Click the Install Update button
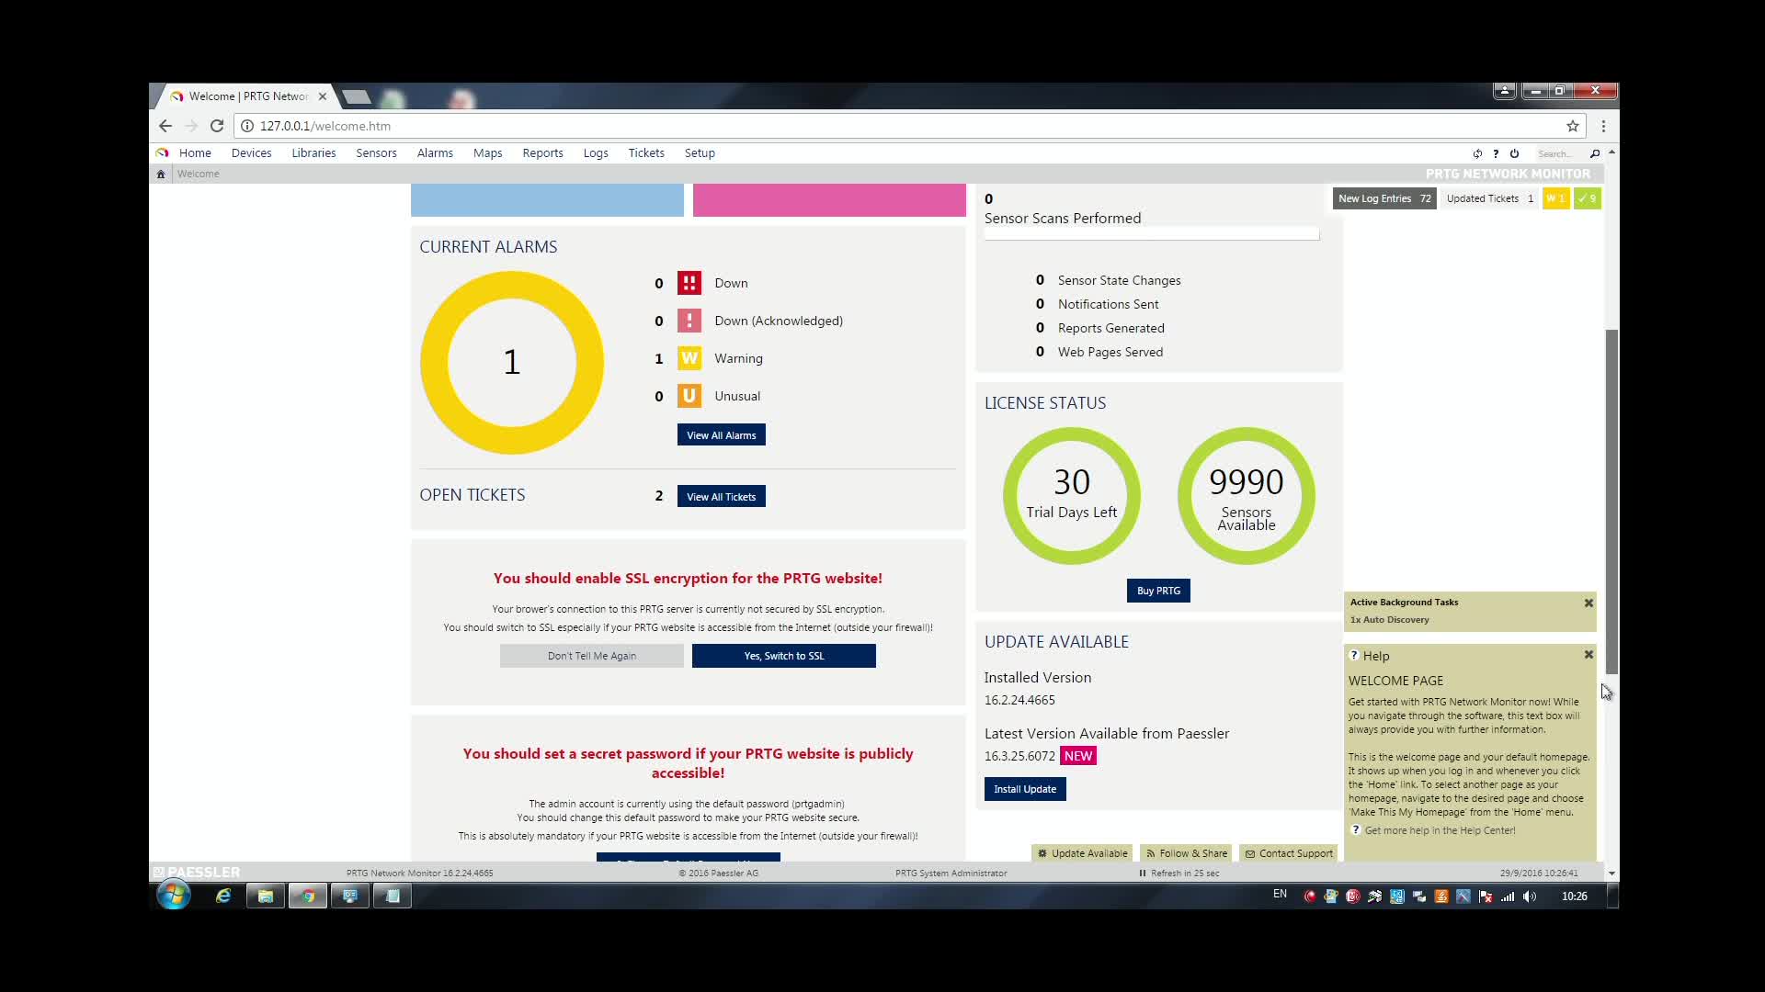The height and width of the screenshot is (992, 1765). (1025, 789)
